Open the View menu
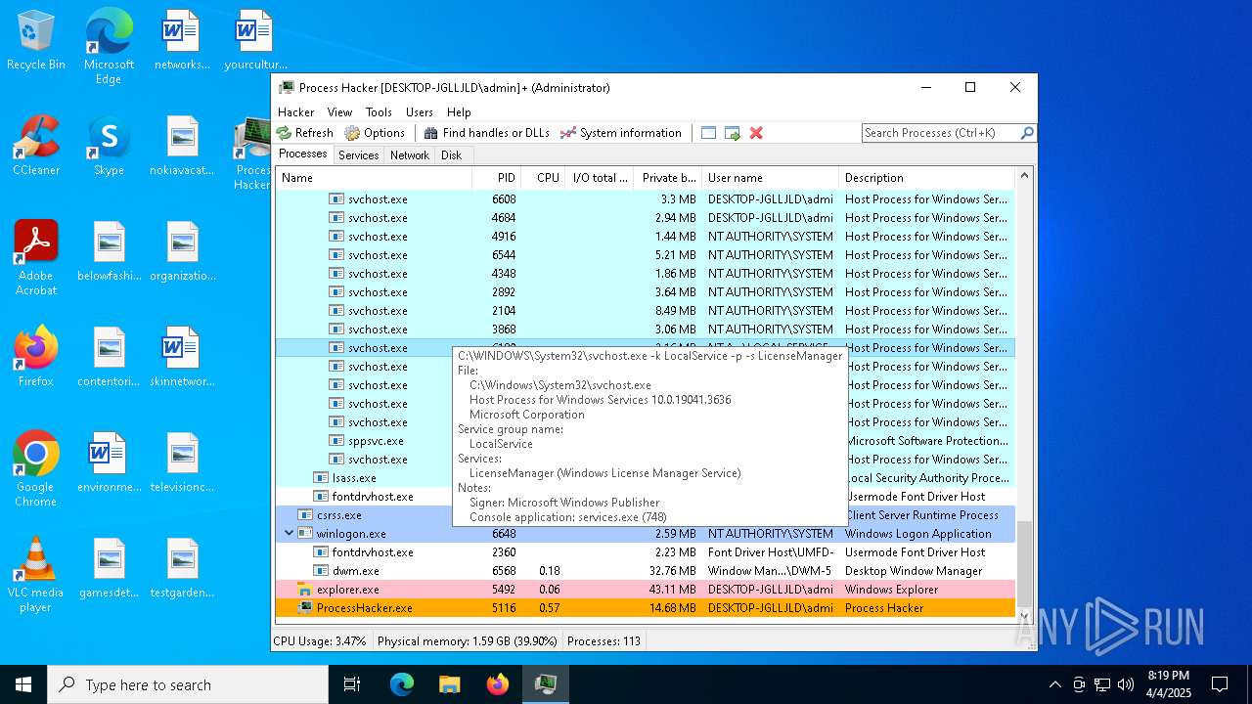This screenshot has width=1252, height=704. point(339,112)
